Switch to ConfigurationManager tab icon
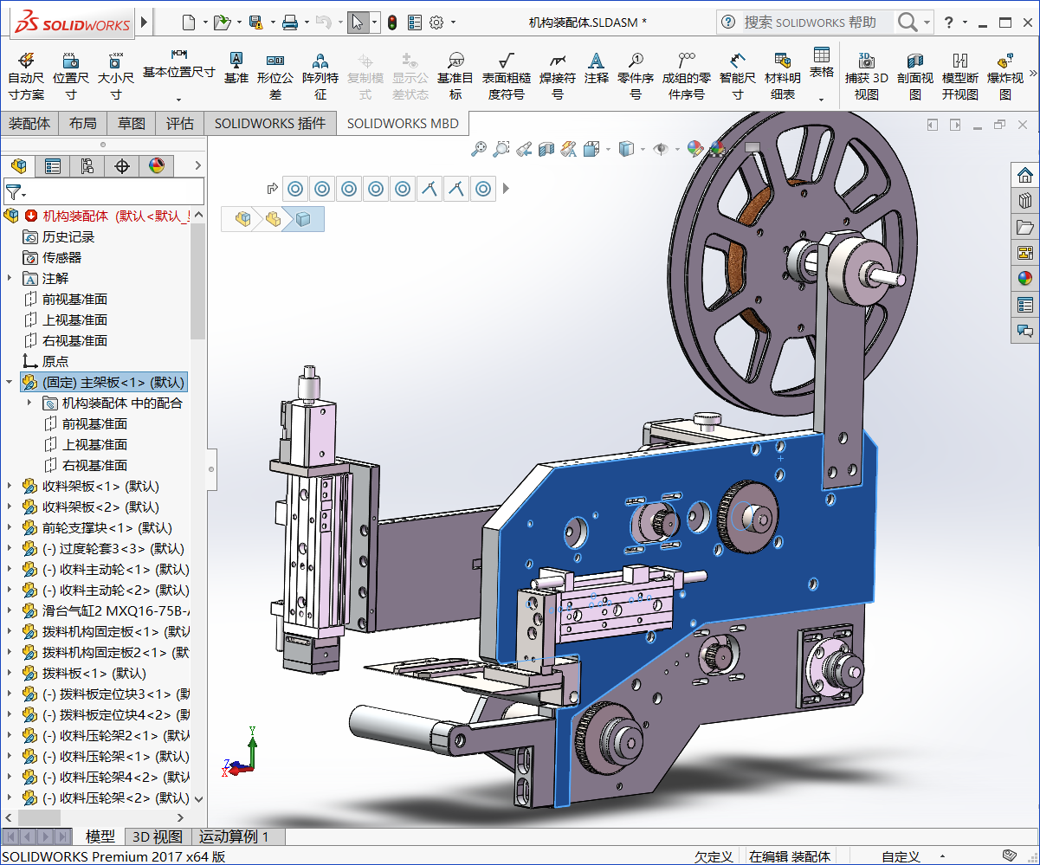Viewport: 1040px width, 865px height. coord(87,165)
